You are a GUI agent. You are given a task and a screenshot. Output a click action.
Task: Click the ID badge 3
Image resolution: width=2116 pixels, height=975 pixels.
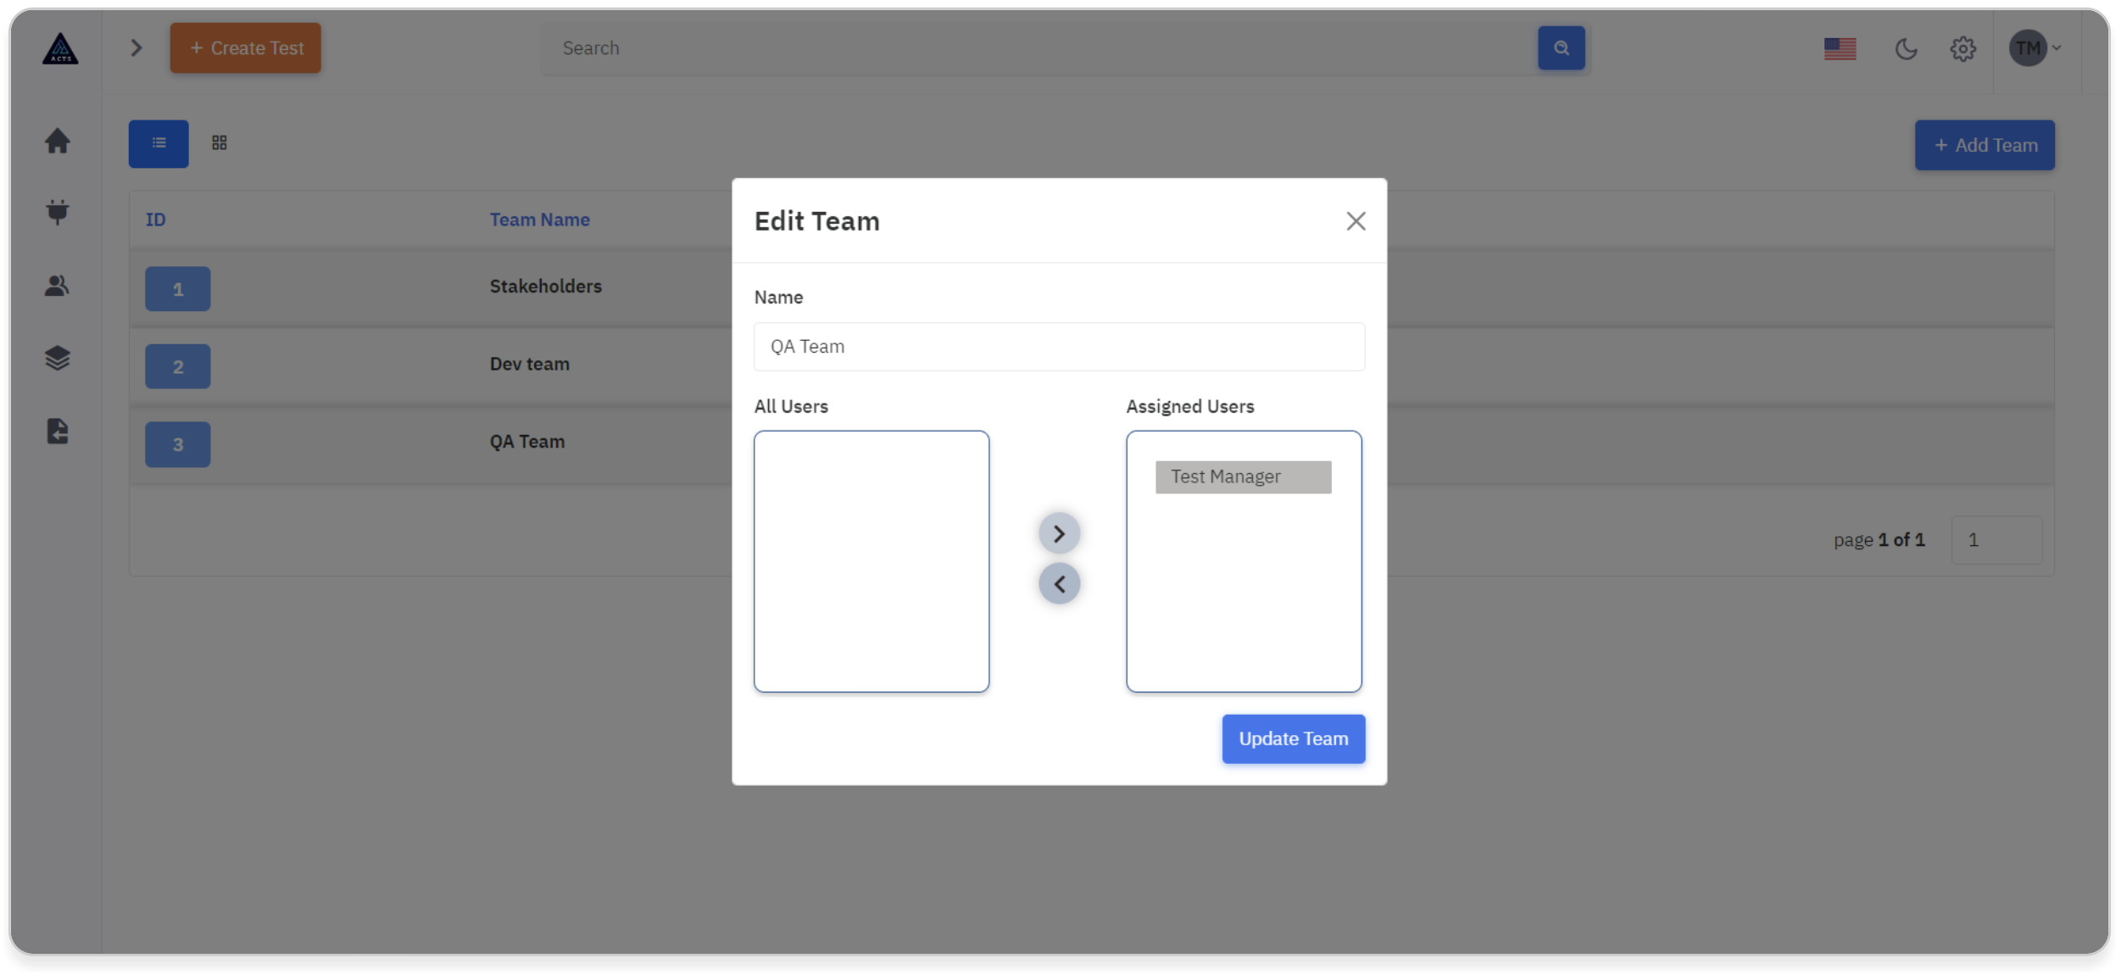(178, 444)
